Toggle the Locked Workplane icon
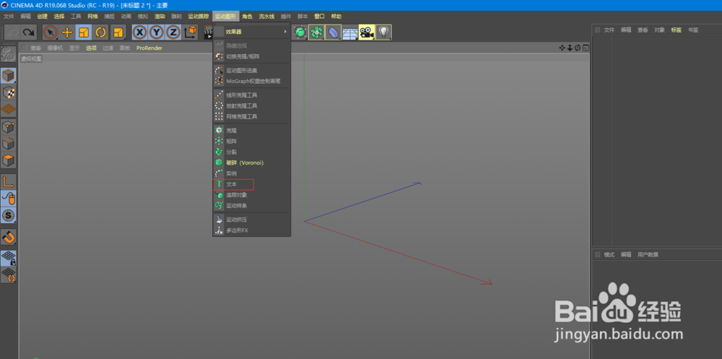722x359 pixels. click(9, 258)
